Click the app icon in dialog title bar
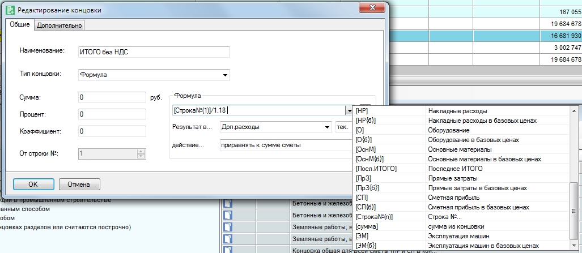 click(10, 10)
